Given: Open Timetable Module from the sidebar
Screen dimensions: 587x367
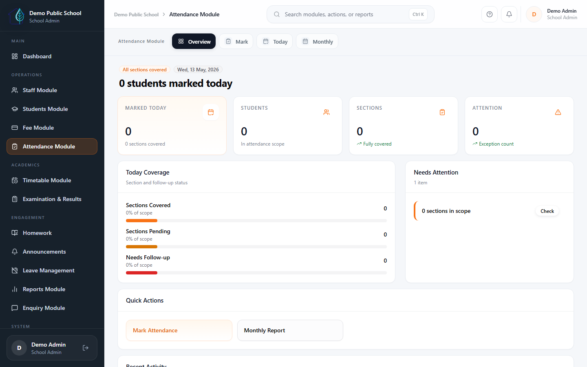Looking at the screenshot, I should click(52, 180).
